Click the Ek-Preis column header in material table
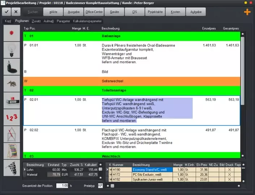Image resolution: width=255 pixels, height=195 pixels. pyautogui.click(x=202, y=165)
